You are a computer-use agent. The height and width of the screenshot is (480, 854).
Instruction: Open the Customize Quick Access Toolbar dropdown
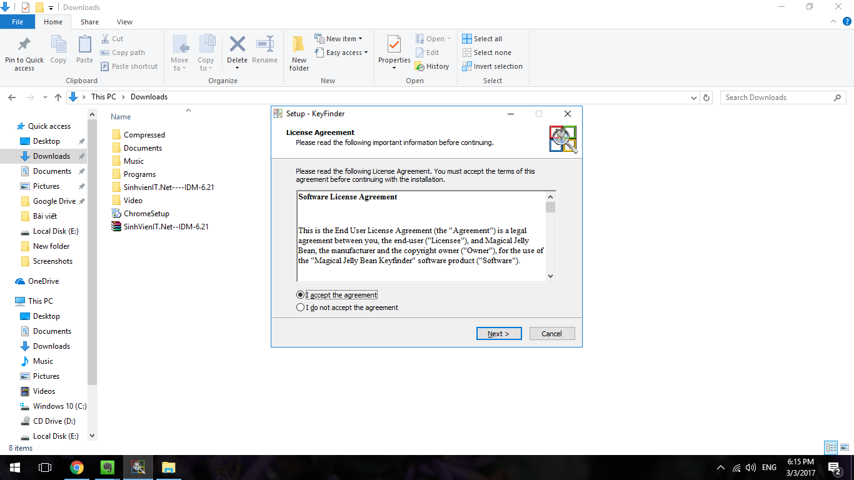[51, 7]
